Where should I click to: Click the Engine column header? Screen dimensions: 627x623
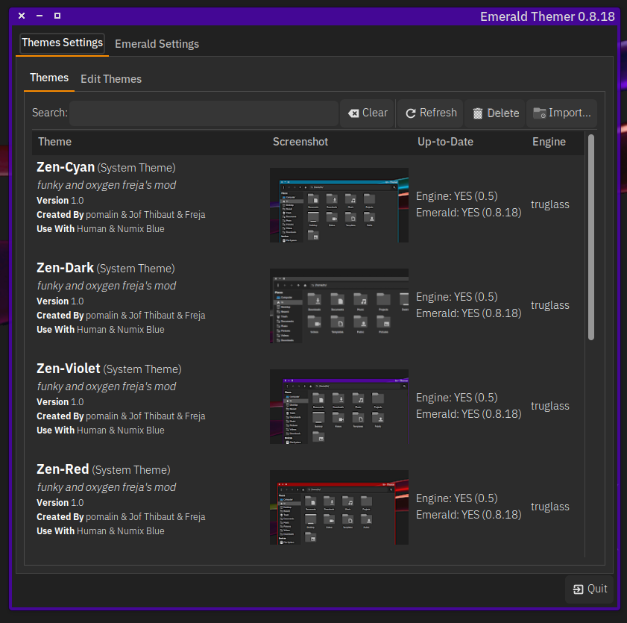point(549,142)
